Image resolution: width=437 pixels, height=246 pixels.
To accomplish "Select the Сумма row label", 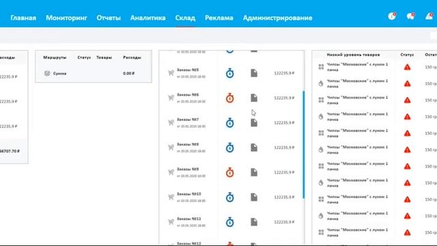I will [x=60, y=73].
